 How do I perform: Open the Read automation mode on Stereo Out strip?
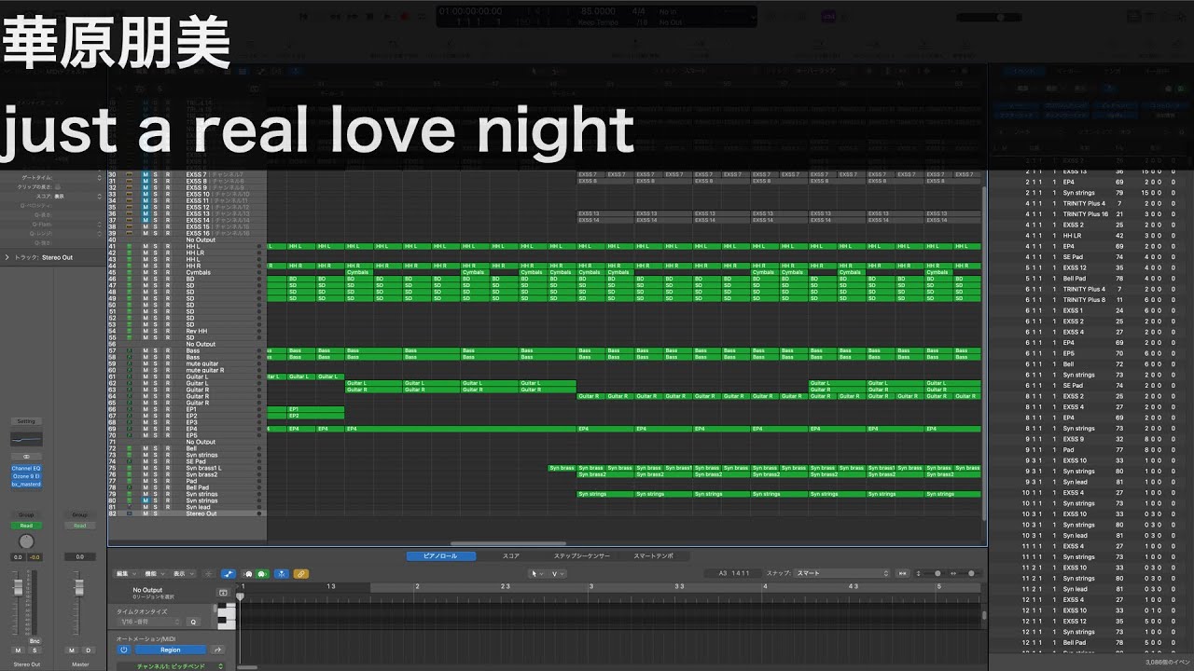pyautogui.click(x=26, y=526)
